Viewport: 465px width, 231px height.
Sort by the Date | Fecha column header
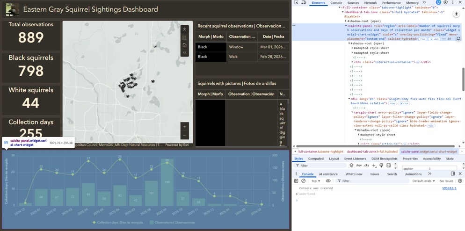pyautogui.click(x=273, y=37)
